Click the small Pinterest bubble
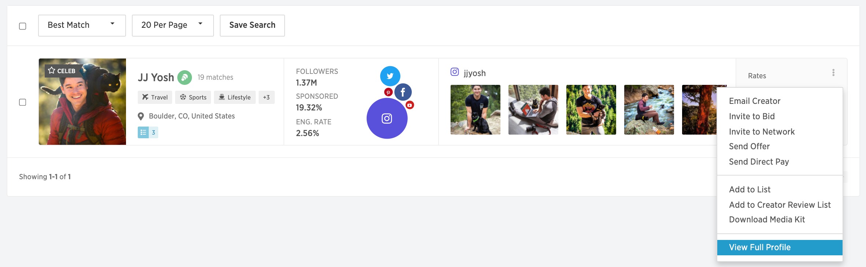This screenshot has width=866, height=267. pyautogui.click(x=388, y=92)
